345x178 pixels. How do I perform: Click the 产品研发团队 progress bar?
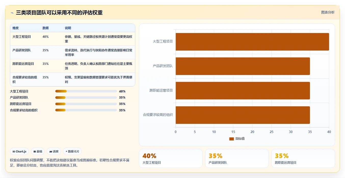click(86, 98)
